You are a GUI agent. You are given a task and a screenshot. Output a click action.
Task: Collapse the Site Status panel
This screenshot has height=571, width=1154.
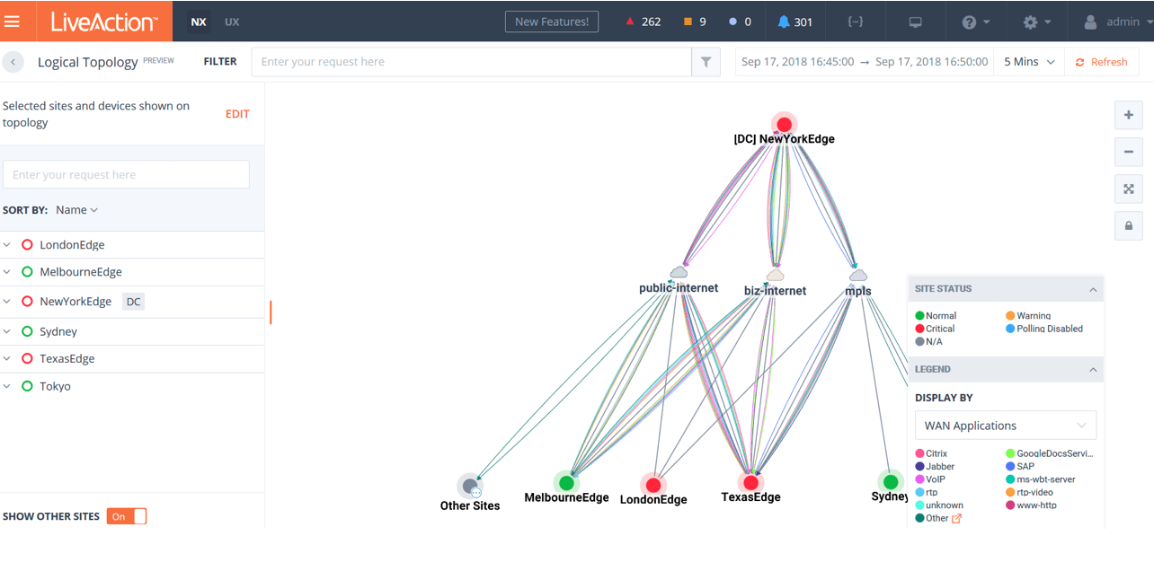[x=1093, y=289]
